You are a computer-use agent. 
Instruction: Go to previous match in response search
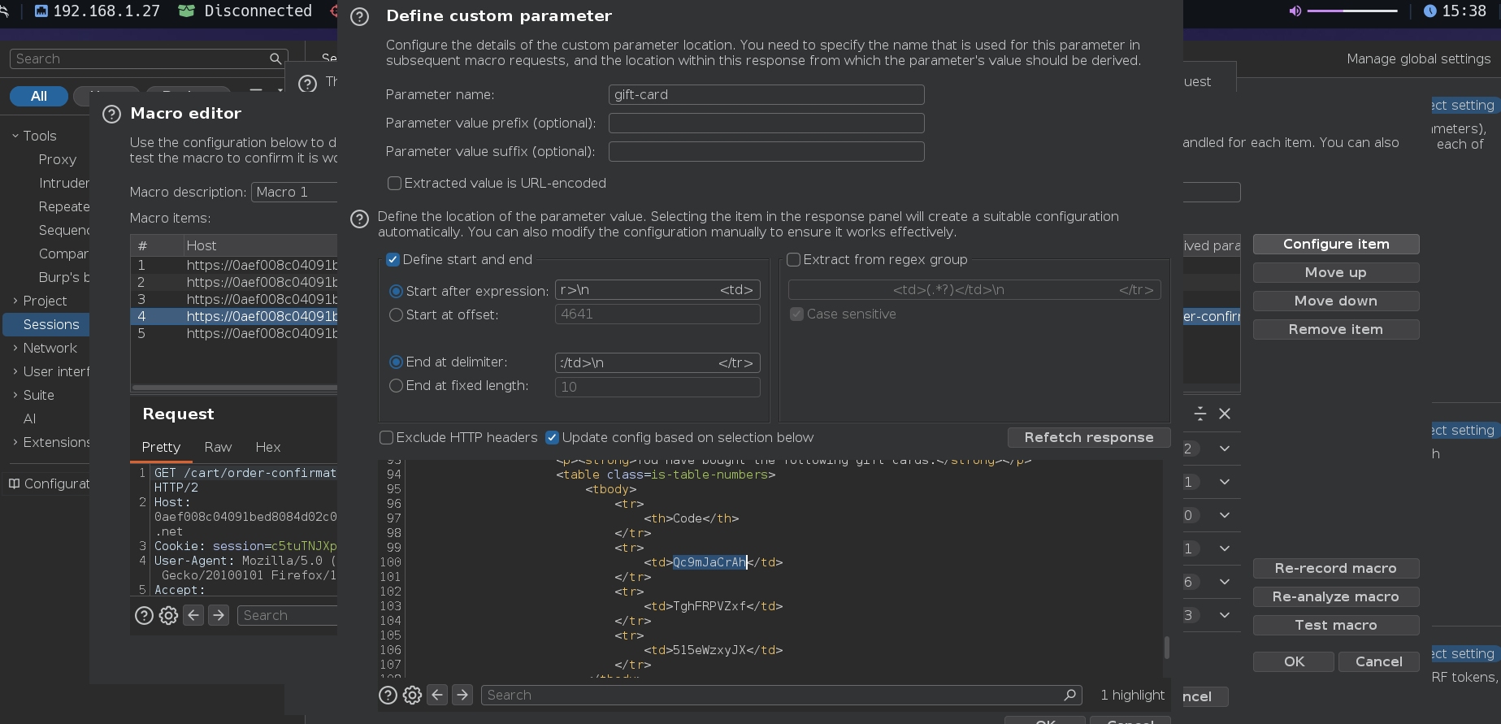click(x=437, y=695)
